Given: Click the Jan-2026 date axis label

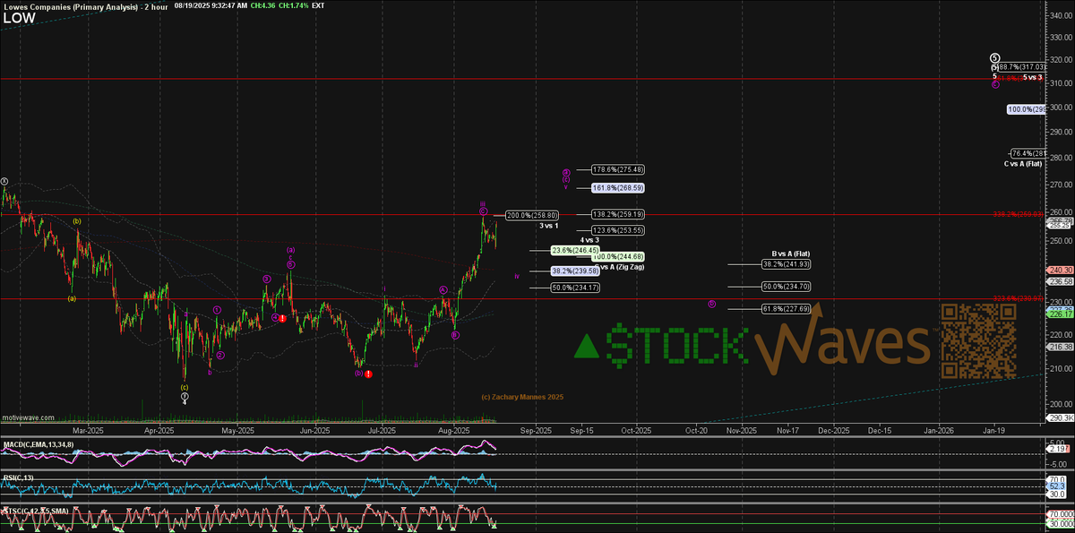Looking at the screenshot, I should coord(939,431).
